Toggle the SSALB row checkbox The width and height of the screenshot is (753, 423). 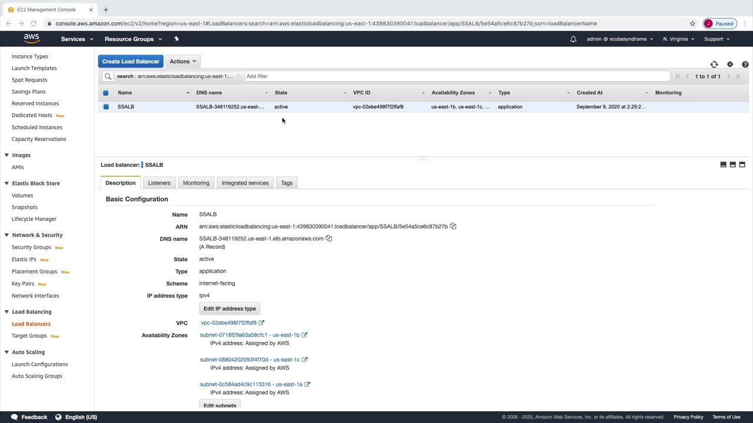(106, 107)
